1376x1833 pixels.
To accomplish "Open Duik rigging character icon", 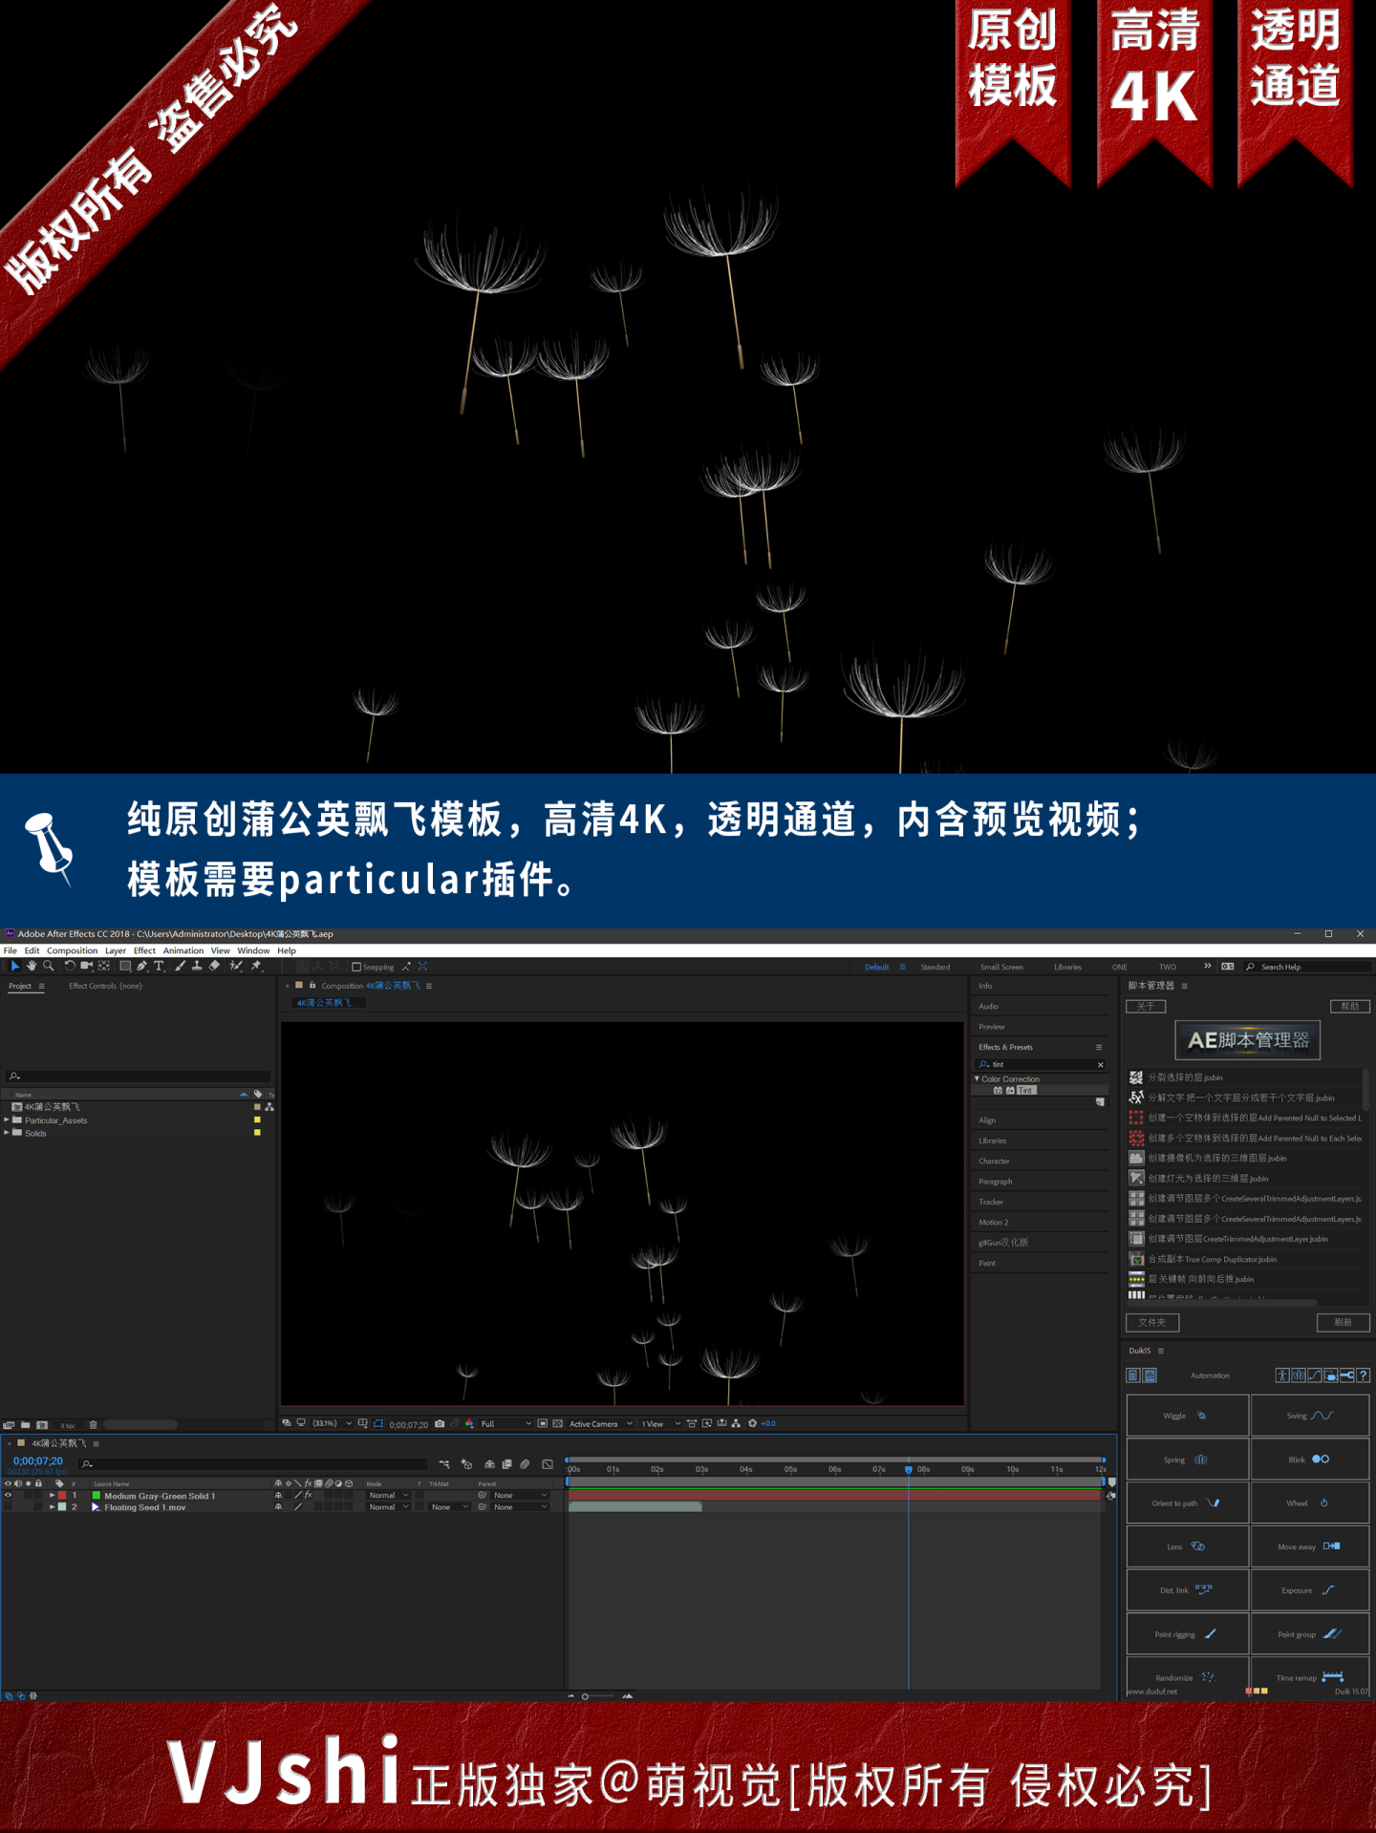I will coord(1282,1375).
